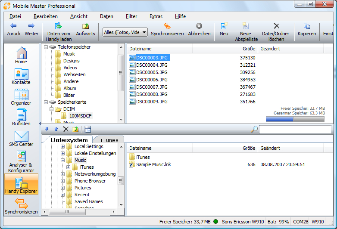The image size is (337, 229).
Task: Open the Alles (Fotos, Vide filter dropdown
Action: pyautogui.click(x=125, y=32)
